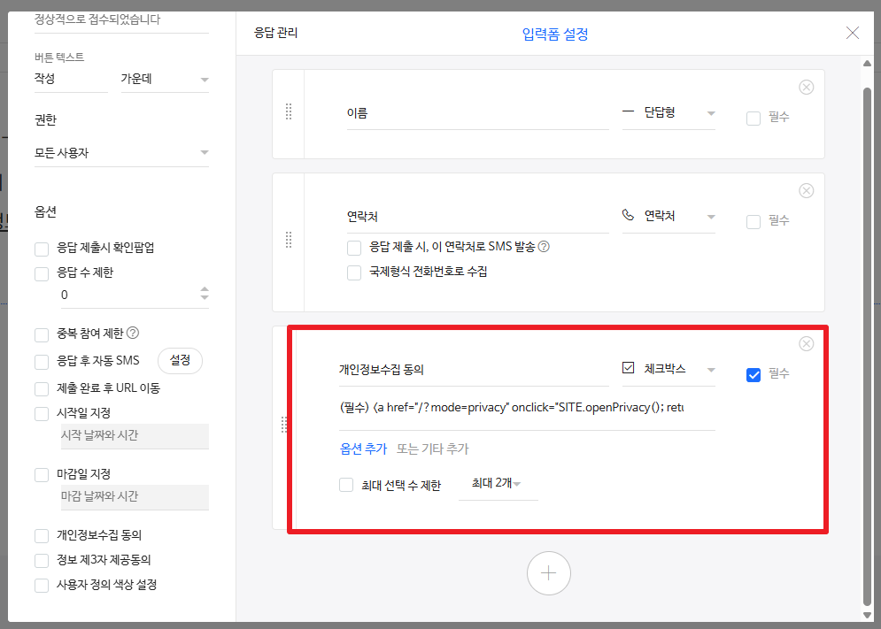Grab the drag handle of the 연락처 field

coord(289,240)
